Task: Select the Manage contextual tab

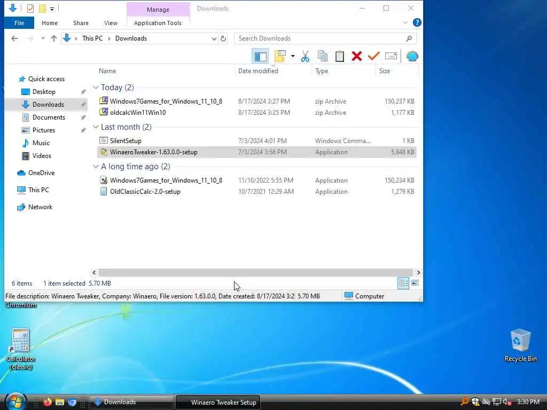Action: pos(158,10)
